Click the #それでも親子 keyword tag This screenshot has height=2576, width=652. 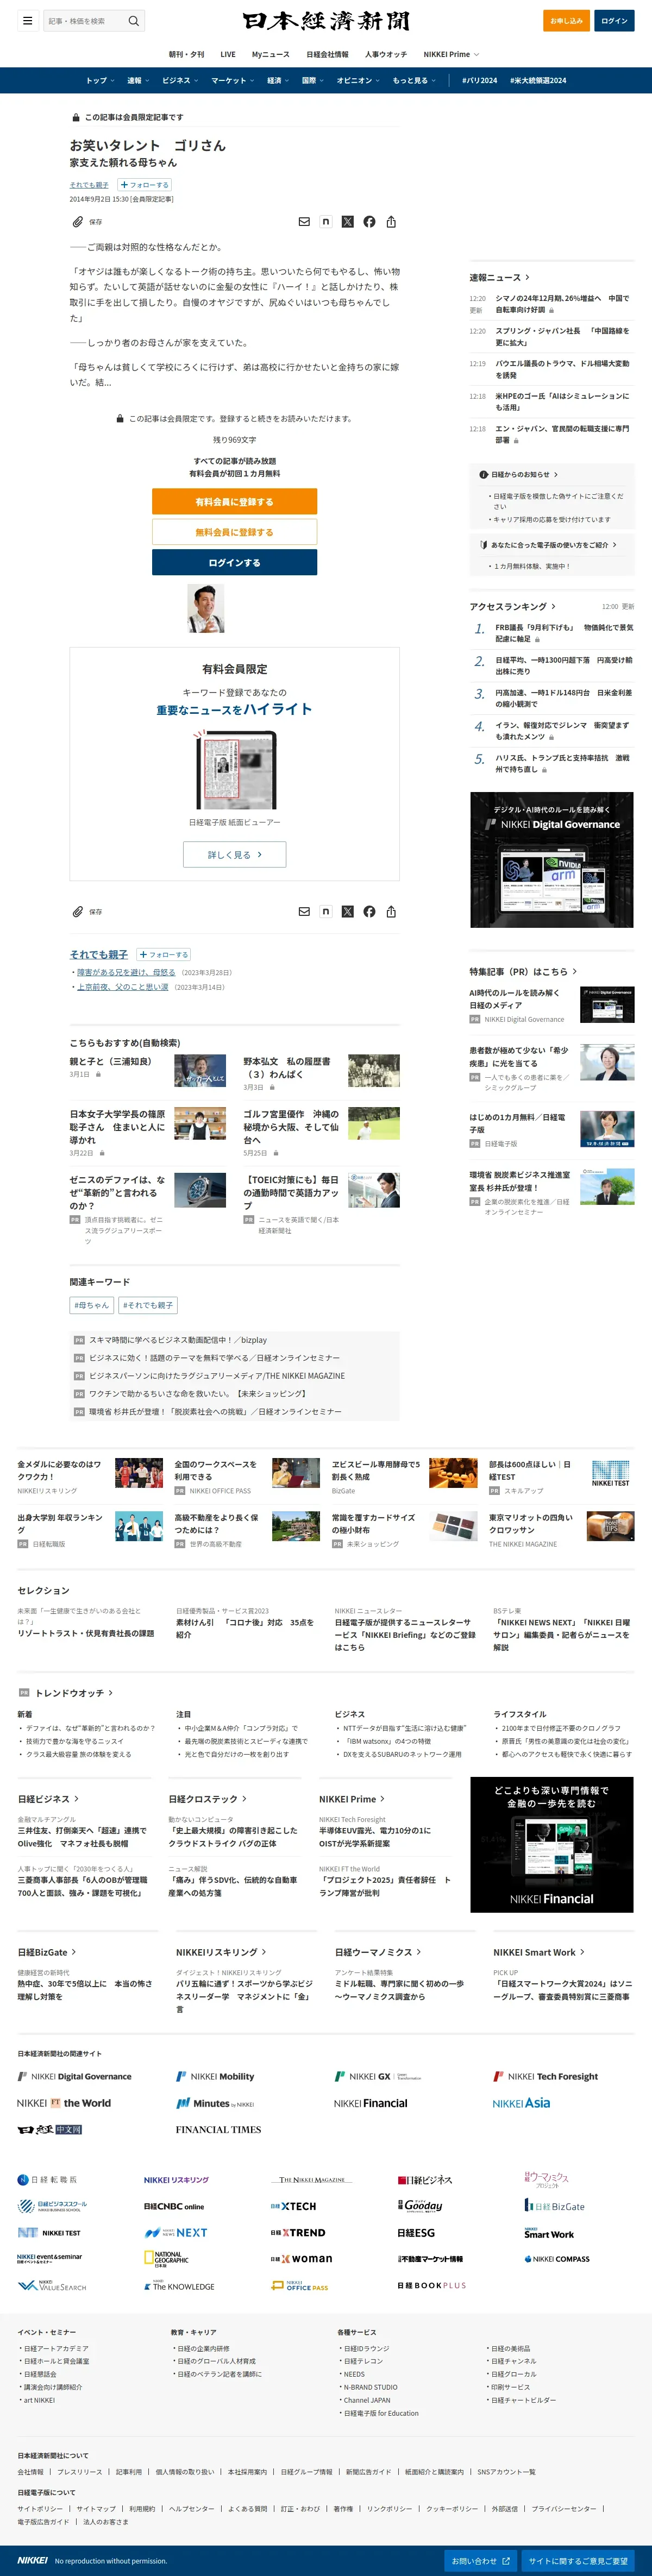pos(148,1305)
